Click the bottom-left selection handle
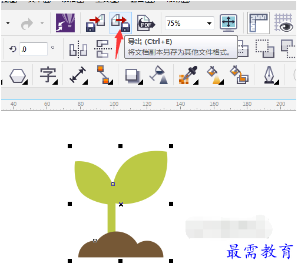Image resolution: width=298 pixels, height=270 pixels. (69, 261)
